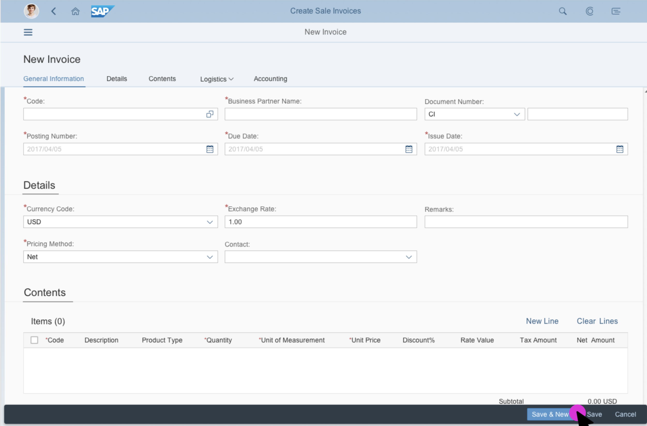Expand the Currency Code dropdown
Viewport: 647px width, 426px height.
(x=210, y=222)
